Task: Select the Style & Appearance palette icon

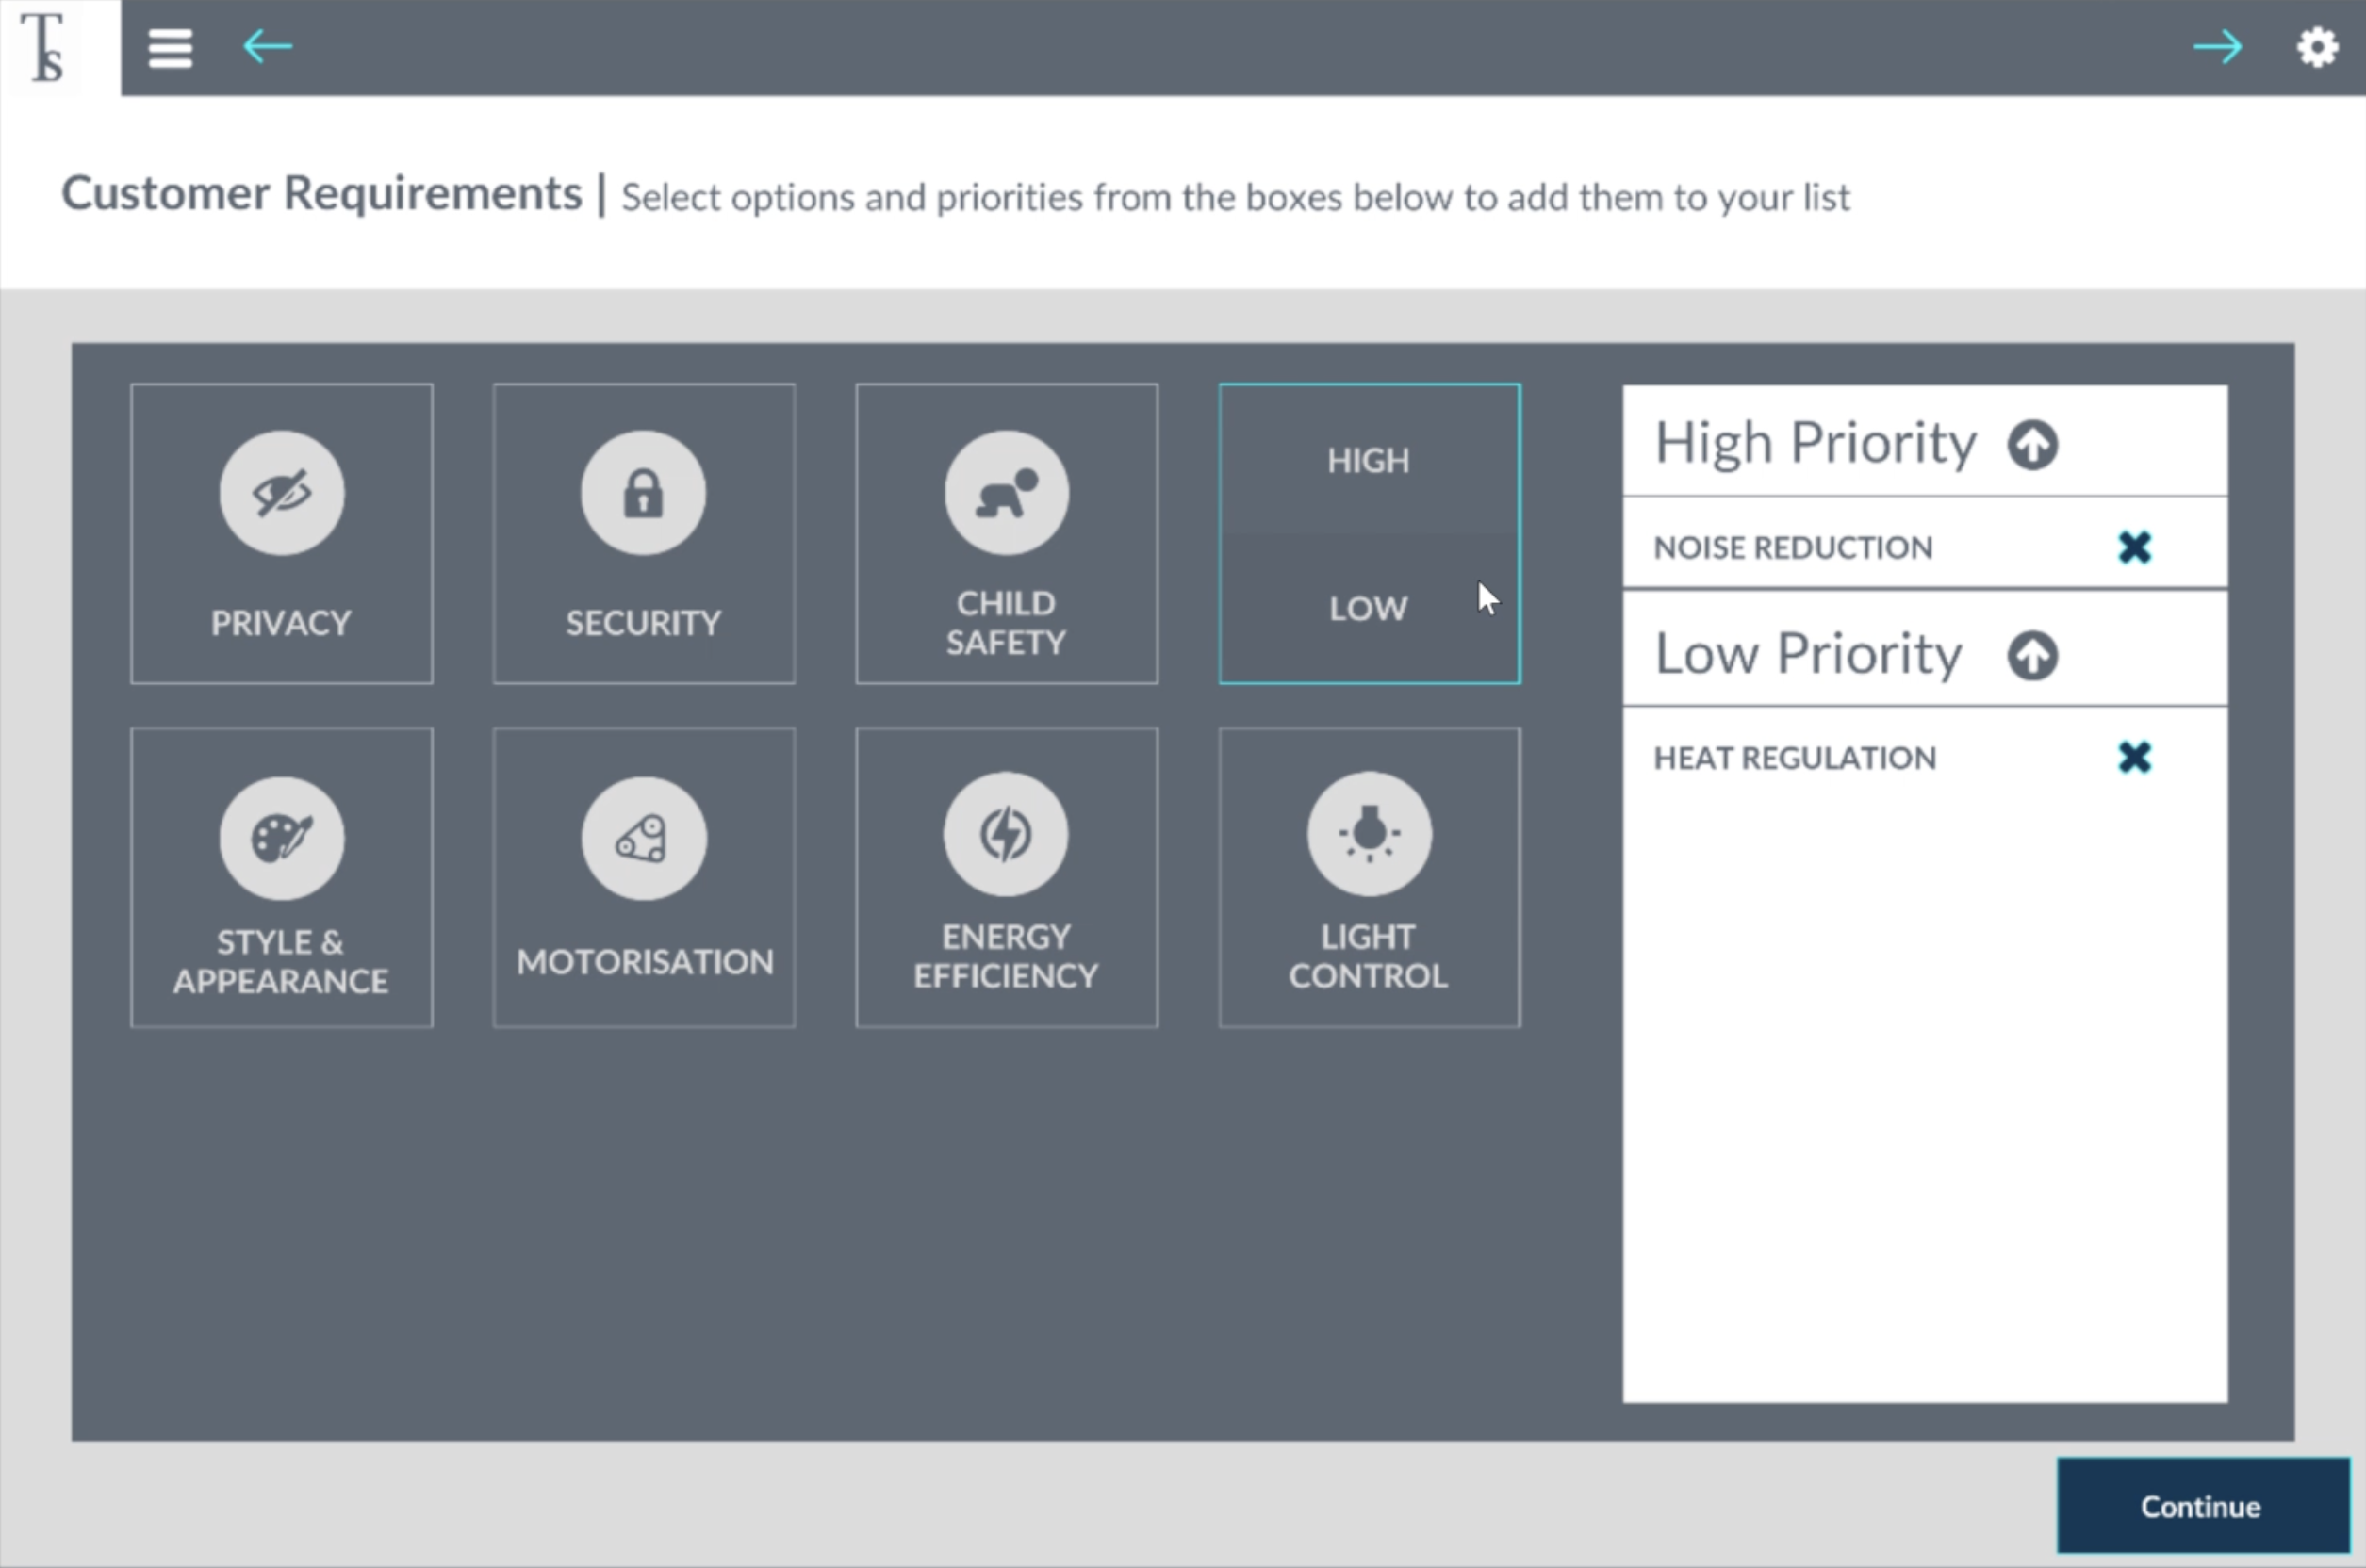Action: 282,838
